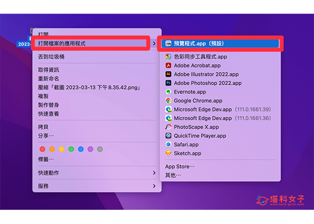314x224 pixels.
Task: Apply the yellow tag color
Action: [62, 149]
